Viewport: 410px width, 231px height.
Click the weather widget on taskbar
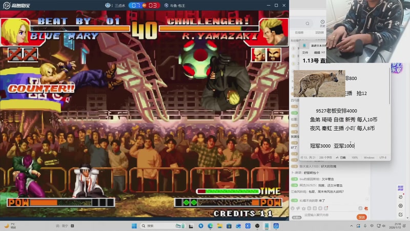(10, 226)
